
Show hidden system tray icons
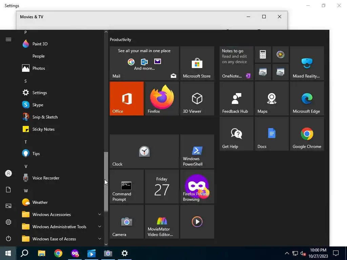tap(287, 253)
